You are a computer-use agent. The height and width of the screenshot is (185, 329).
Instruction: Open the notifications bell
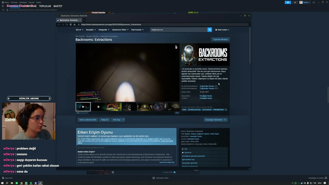(295, 2)
